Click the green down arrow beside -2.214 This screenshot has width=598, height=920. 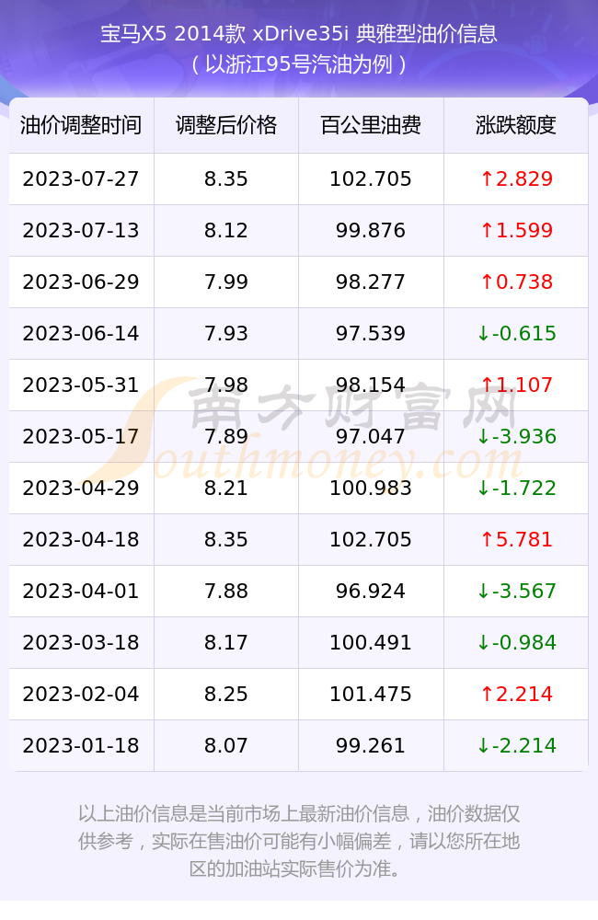point(484,746)
